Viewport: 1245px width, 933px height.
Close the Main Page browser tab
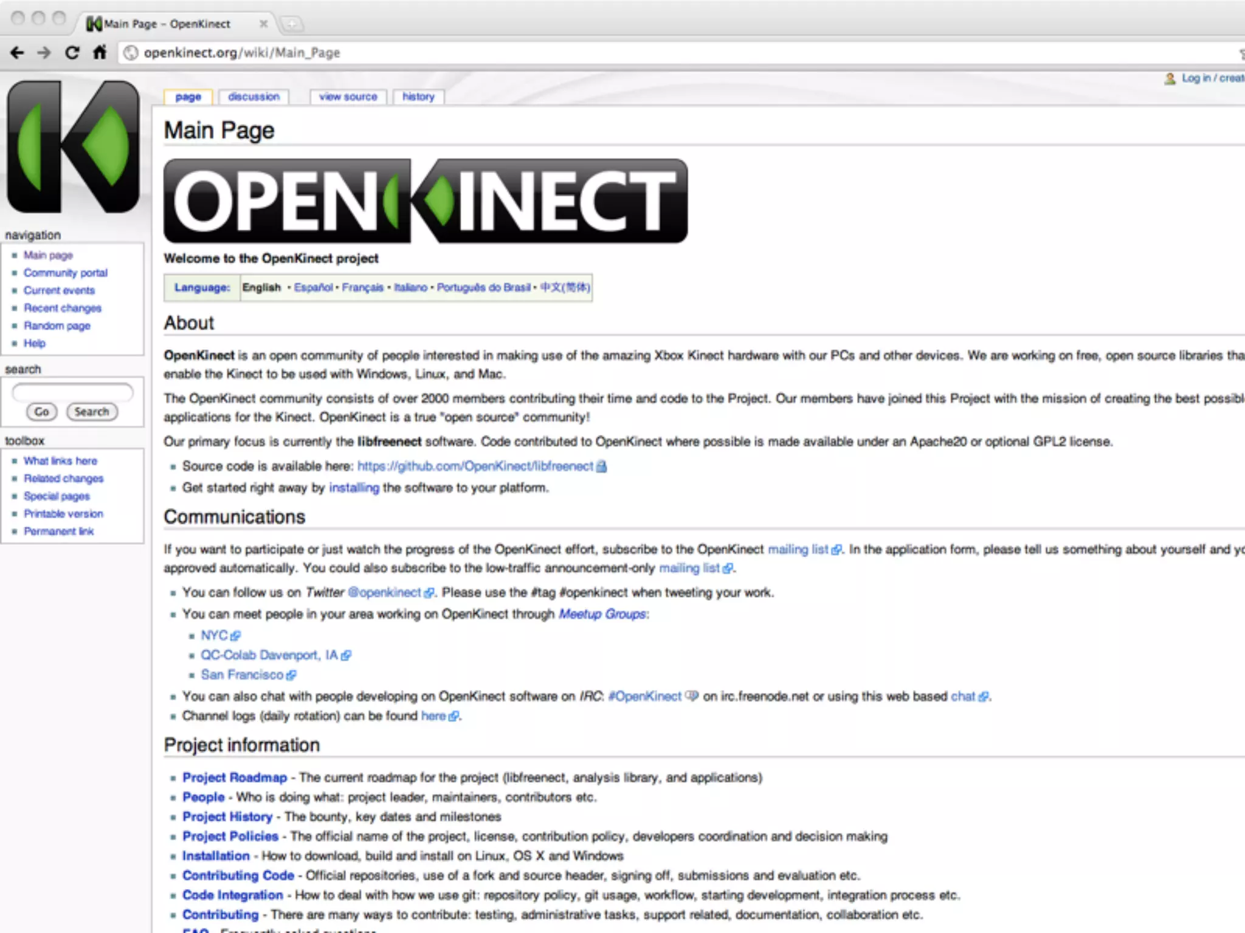(263, 24)
